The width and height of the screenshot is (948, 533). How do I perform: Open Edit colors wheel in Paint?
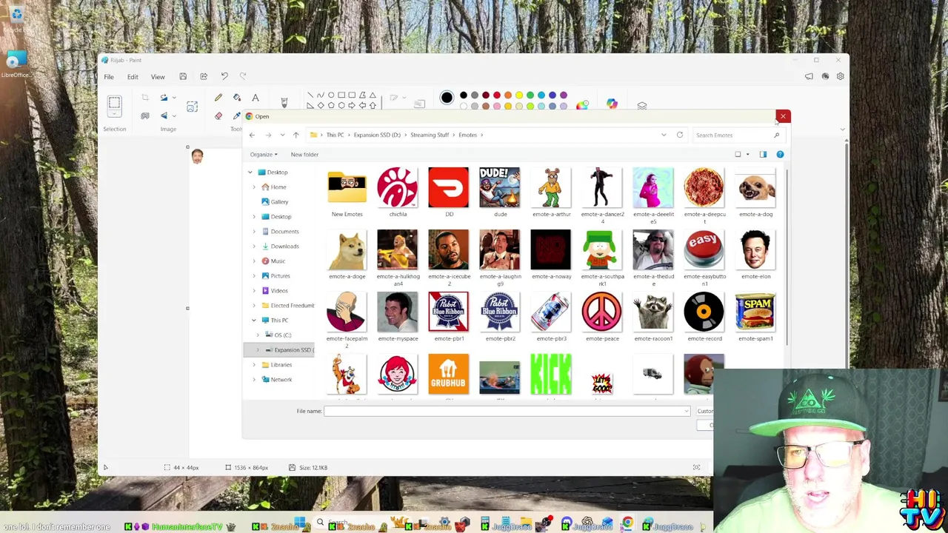(583, 105)
